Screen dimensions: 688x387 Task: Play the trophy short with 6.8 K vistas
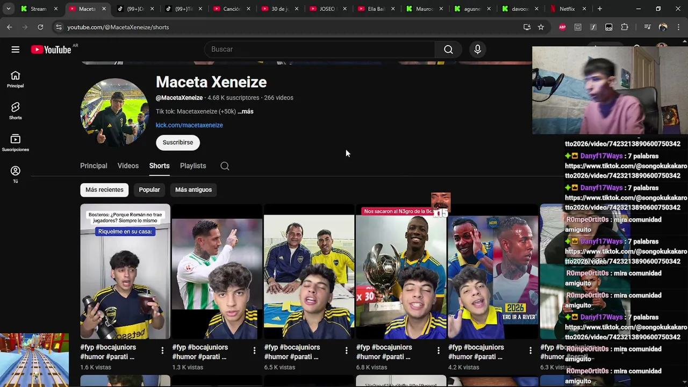point(401,272)
